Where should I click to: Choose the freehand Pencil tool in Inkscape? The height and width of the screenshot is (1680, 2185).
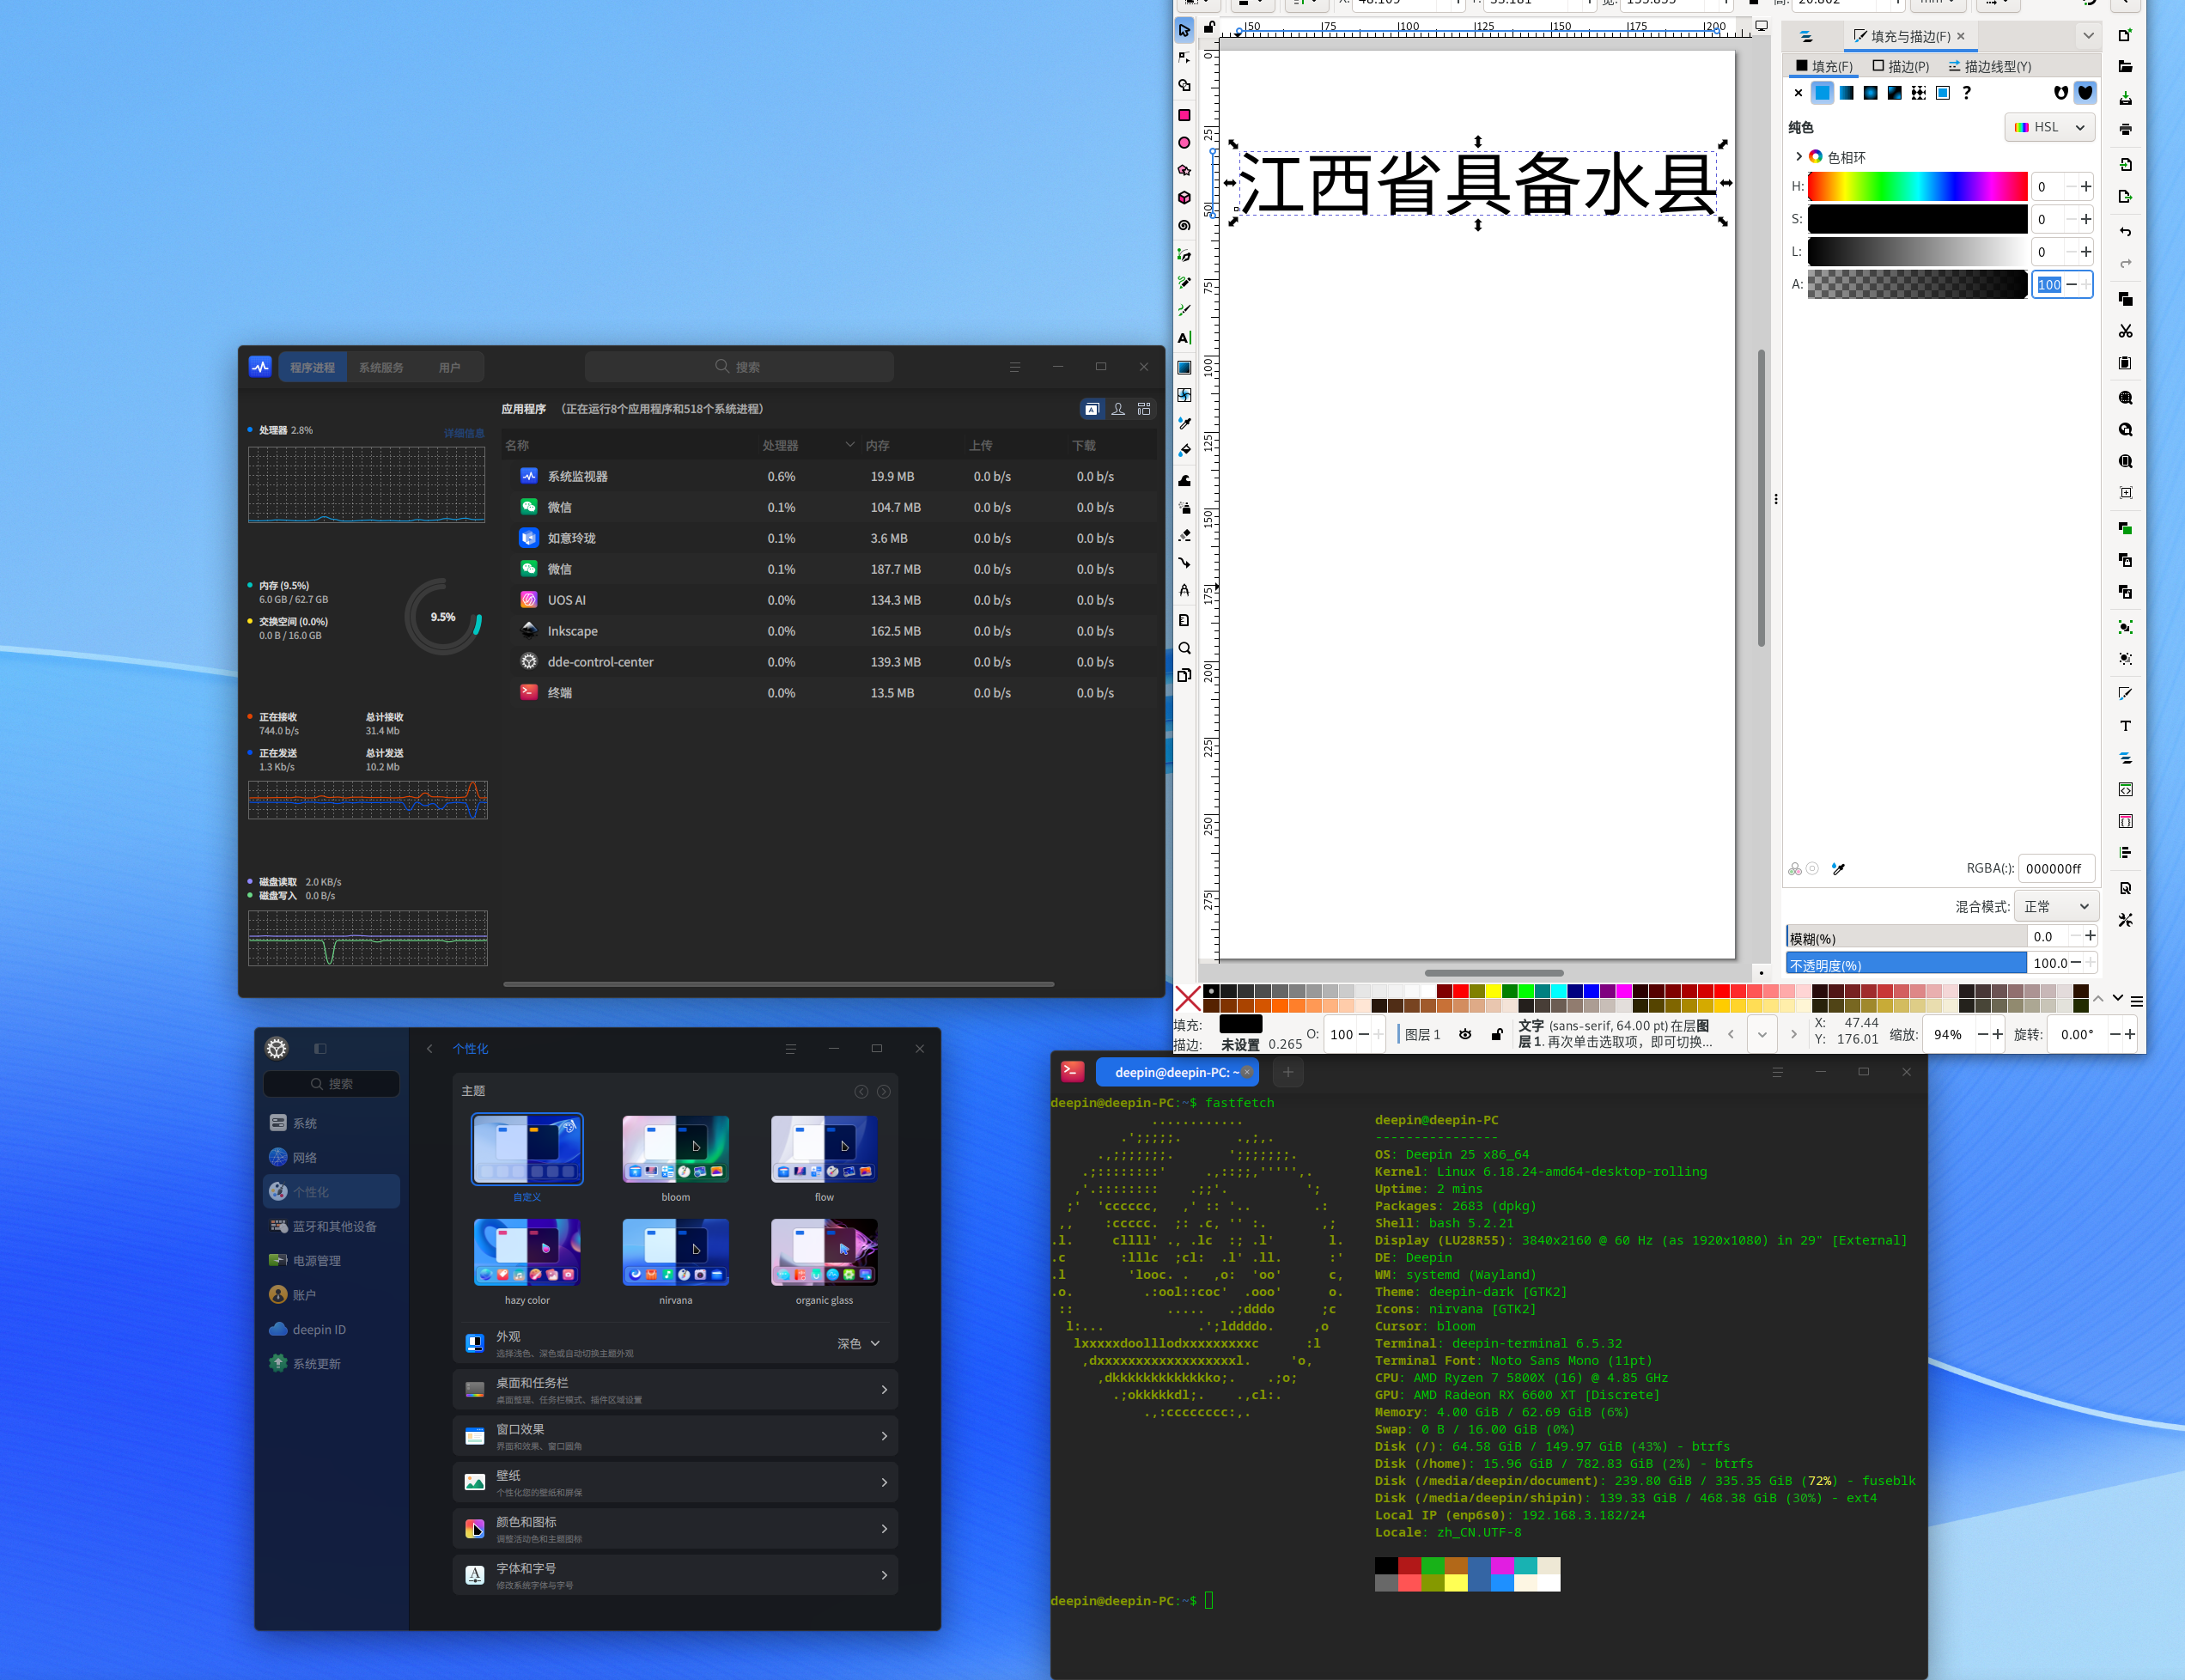[x=1184, y=283]
